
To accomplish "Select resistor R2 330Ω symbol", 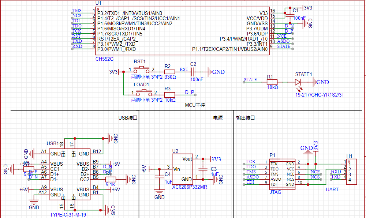I will coord(169,72).
